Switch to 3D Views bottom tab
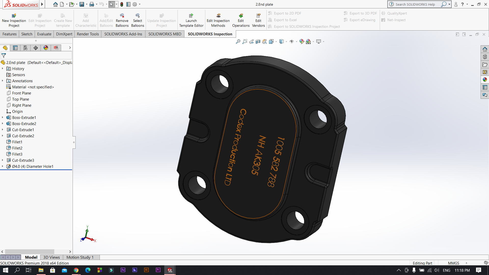 click(x=51, y=257)
